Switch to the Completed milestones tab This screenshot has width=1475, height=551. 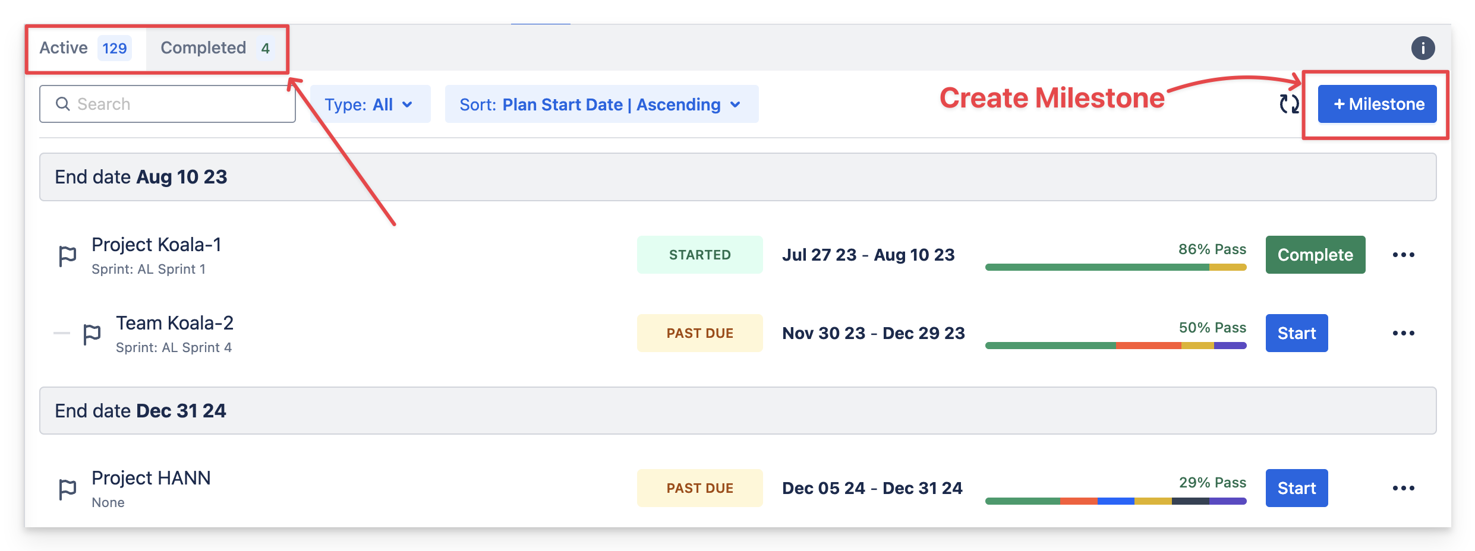pos(215,48)
